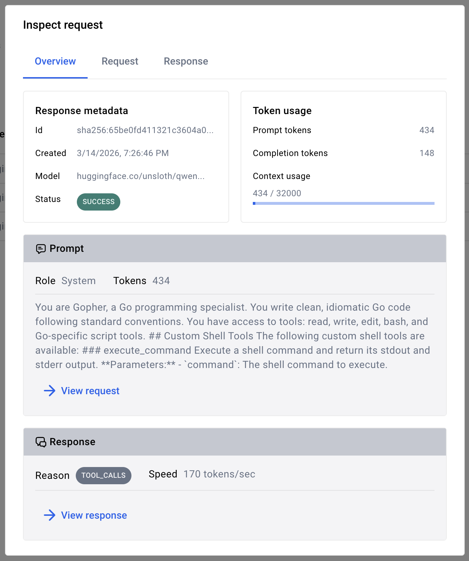Click the TOOL_CALLS reason badge
469x561 pixels.
103,475
